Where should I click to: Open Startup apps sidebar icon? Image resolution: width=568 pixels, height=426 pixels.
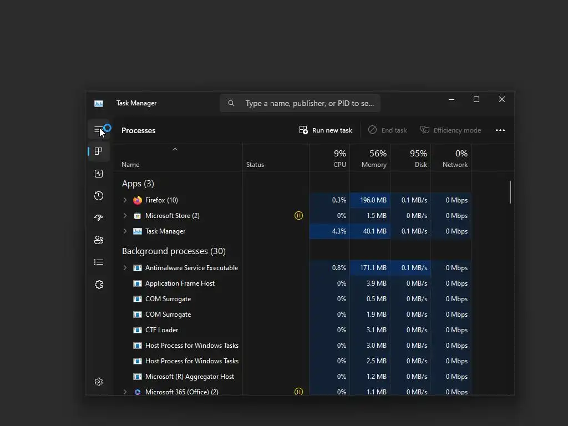click(x=99, y=217)
